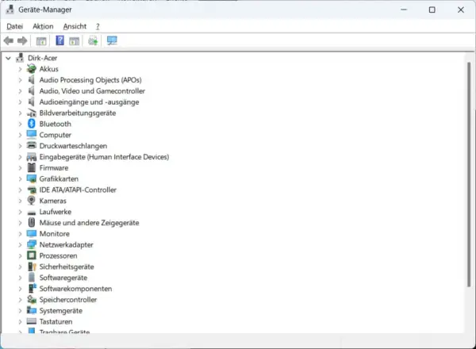
Task: Click the Forward arrow toolbar icon
Action: [x=22, y=40]
